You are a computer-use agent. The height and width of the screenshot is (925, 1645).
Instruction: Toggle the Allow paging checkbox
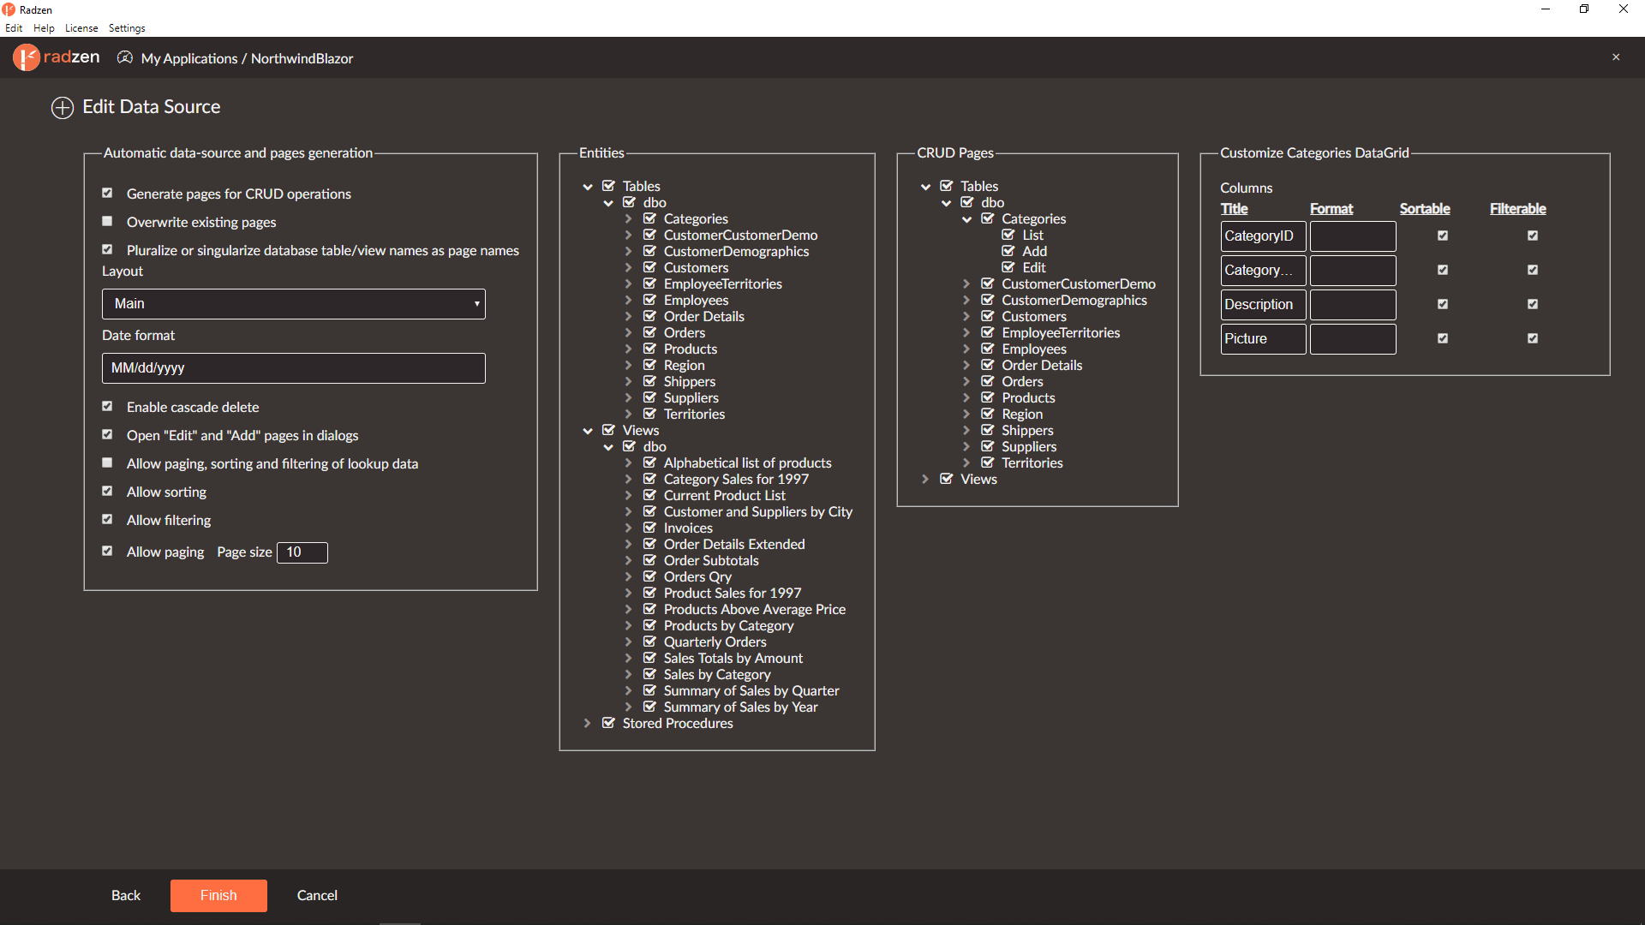click(107, 552)
